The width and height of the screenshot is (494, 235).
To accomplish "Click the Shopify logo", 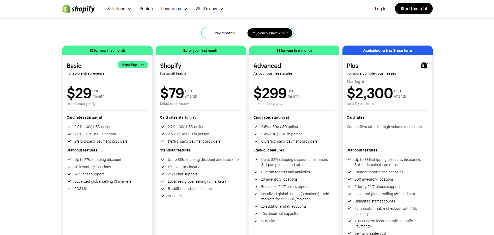I will 79,9.
